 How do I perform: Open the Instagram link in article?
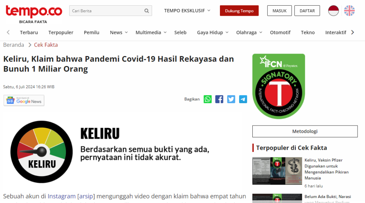point(62,196)
